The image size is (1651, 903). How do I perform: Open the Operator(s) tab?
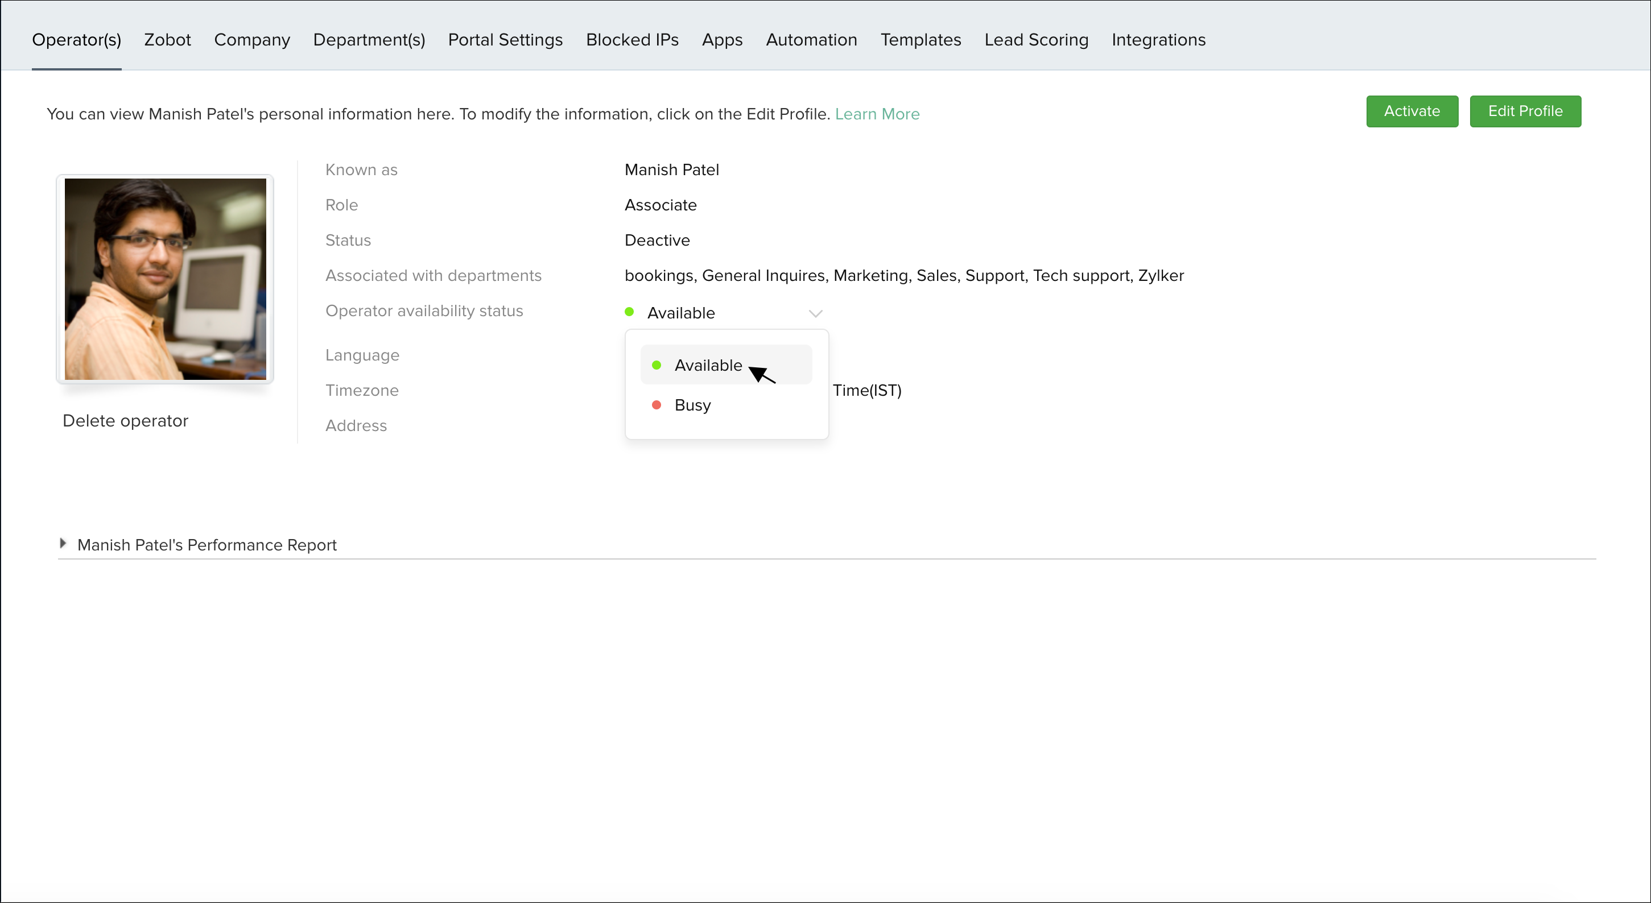[x=76, y=40]
